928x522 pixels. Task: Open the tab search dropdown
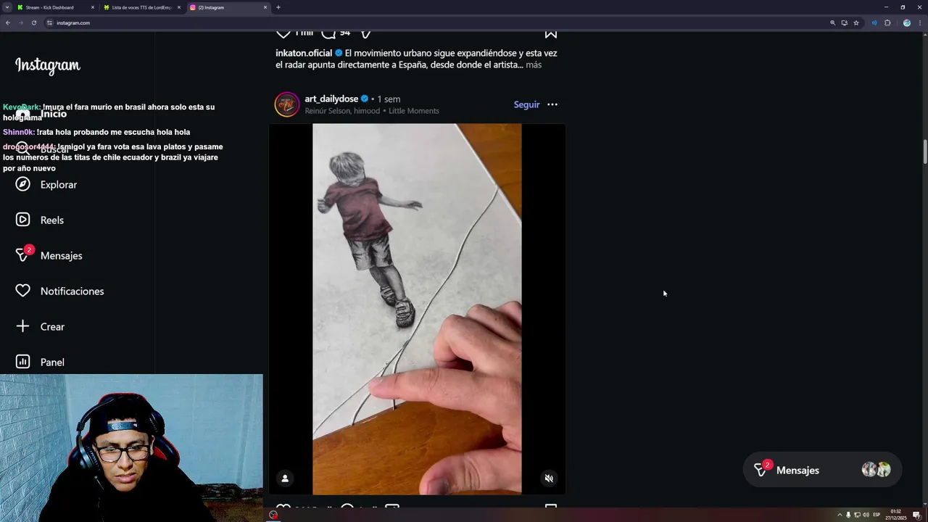pyautogui.click(x=7, y=7)
